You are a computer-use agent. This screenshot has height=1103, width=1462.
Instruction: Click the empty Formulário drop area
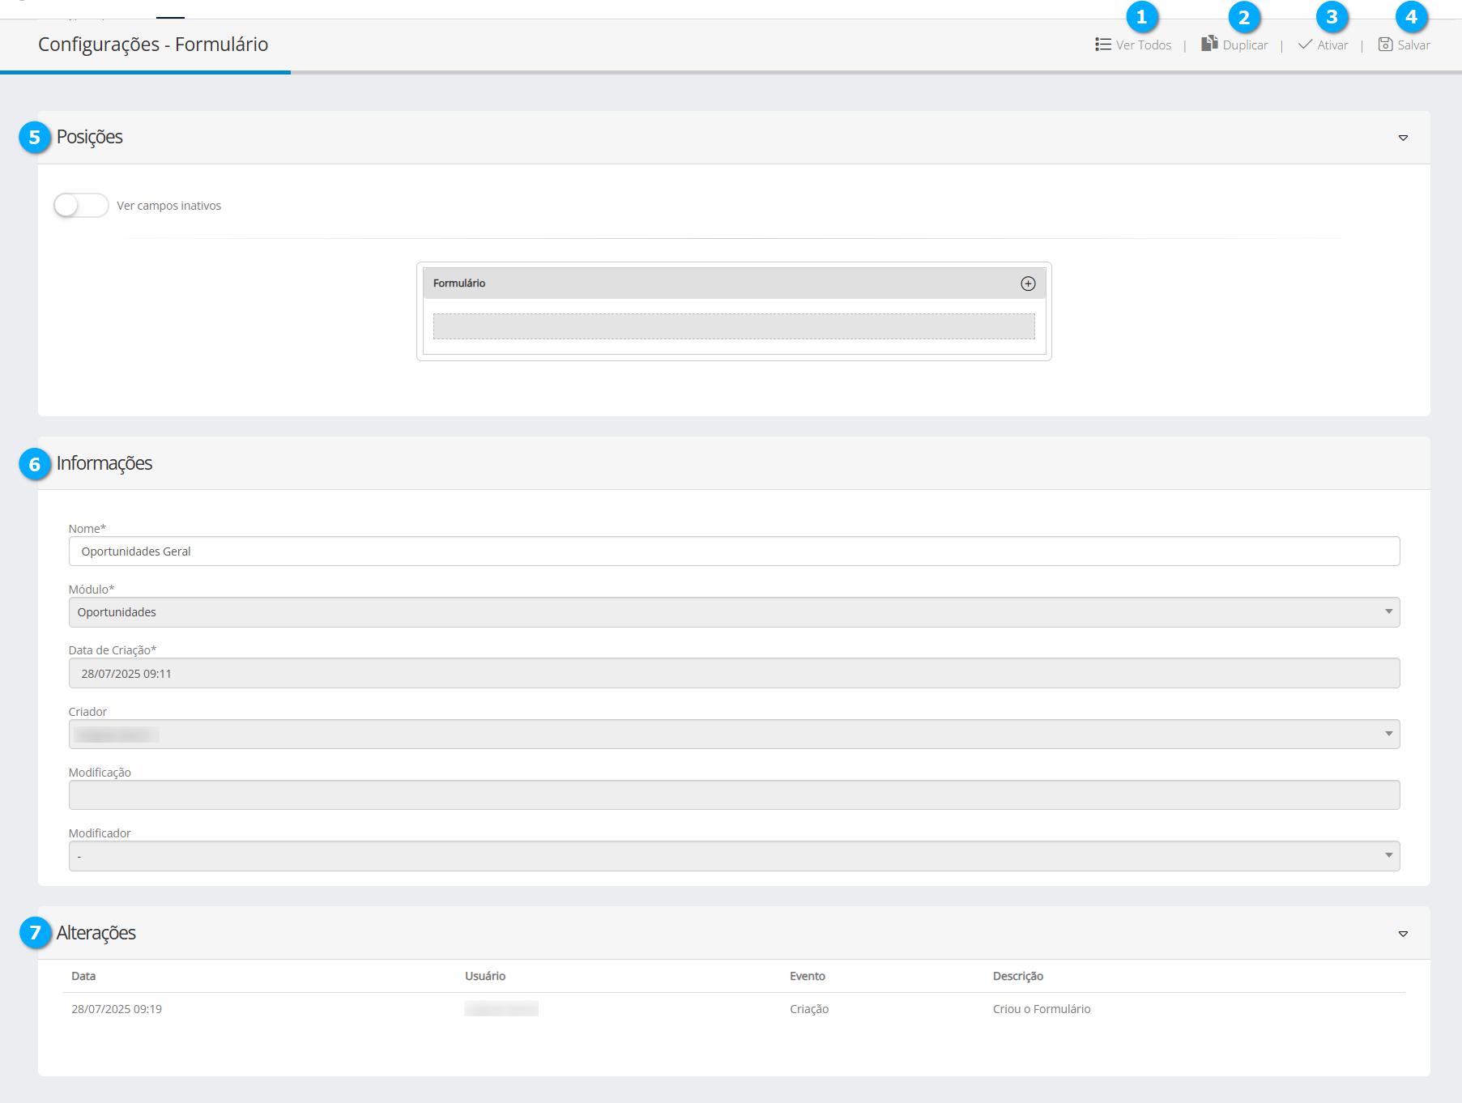click(x=734, y=326)
